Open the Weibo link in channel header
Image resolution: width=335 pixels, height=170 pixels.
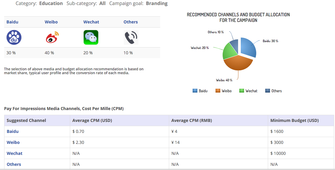(x=51, y=22)
